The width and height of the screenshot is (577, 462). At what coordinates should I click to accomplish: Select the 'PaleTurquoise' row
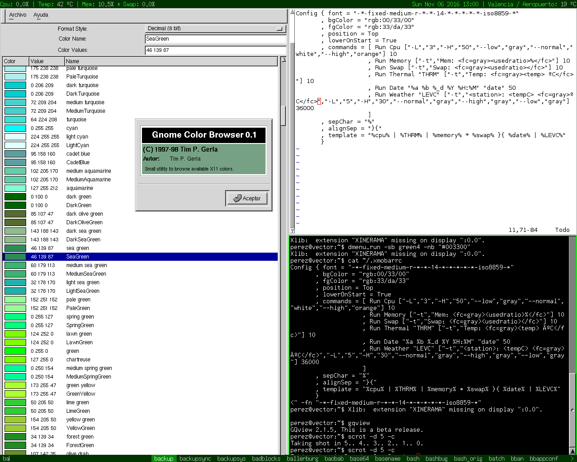(140, 77)
